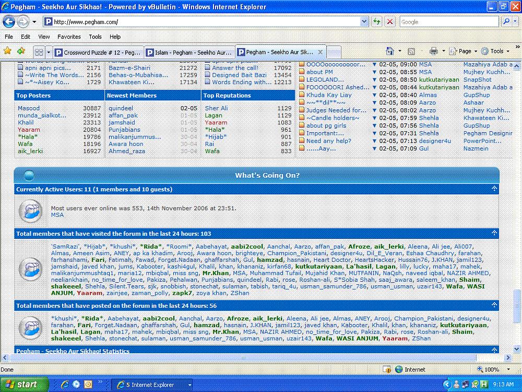Open Masood's profile in Top Posters
The image size is (522, 392).
click(x=29, y=108)
